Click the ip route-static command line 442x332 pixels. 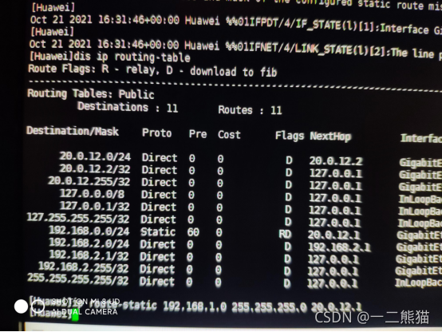[x=195, y=306]
